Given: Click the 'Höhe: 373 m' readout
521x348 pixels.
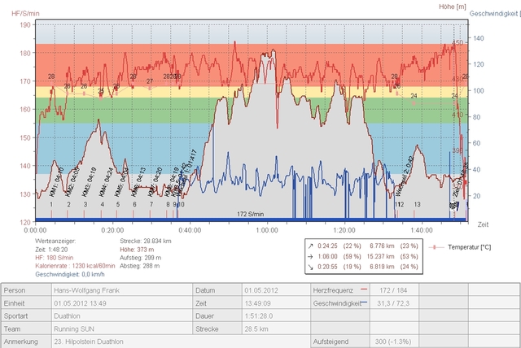Looking at the screenshot, I should [x=137, y=250].
